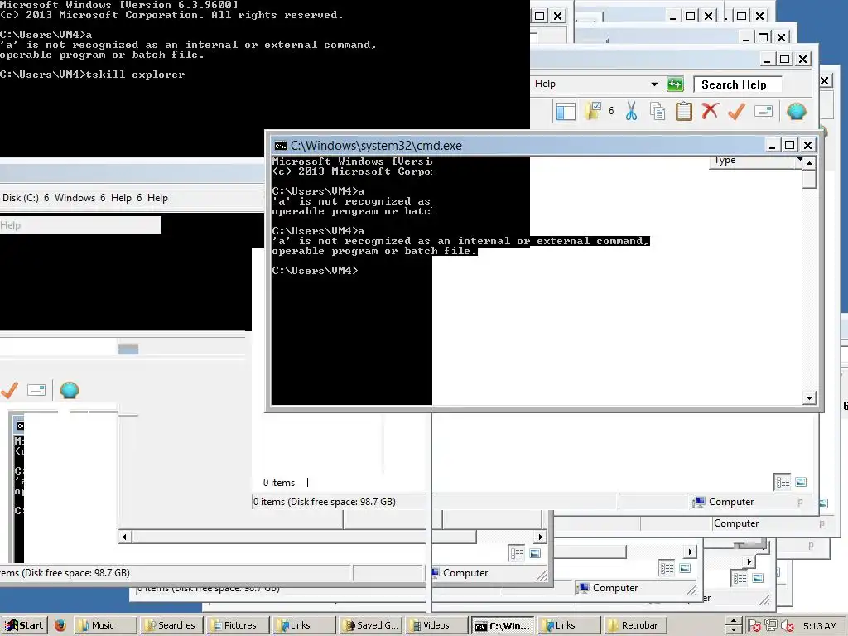Click horizontal scrollbar left arrow beside the long thumb
This screenshot has width=848, height=636.
tap(124, 537)
